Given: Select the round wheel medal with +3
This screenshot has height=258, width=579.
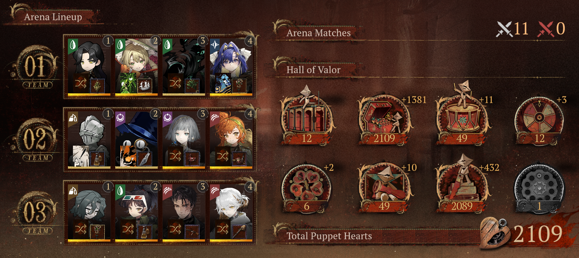Looking at the screenshot, I should (539, 119).
